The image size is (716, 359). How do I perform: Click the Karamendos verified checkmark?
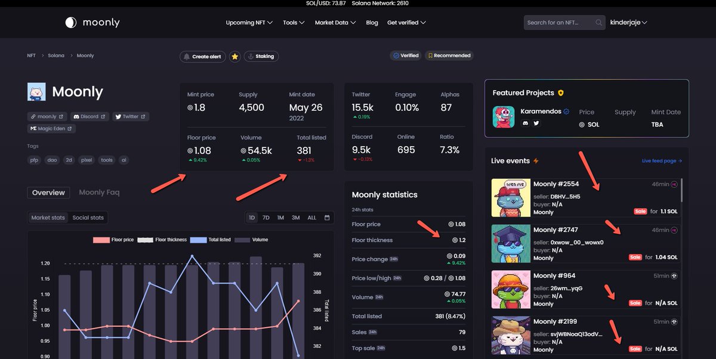pos(566,112)
